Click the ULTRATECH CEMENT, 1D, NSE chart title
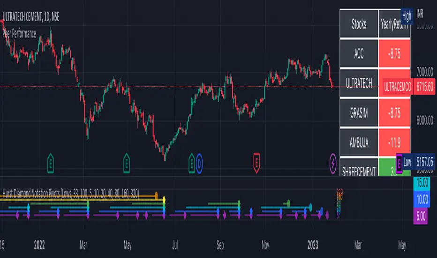 click(x=30, y=17)
